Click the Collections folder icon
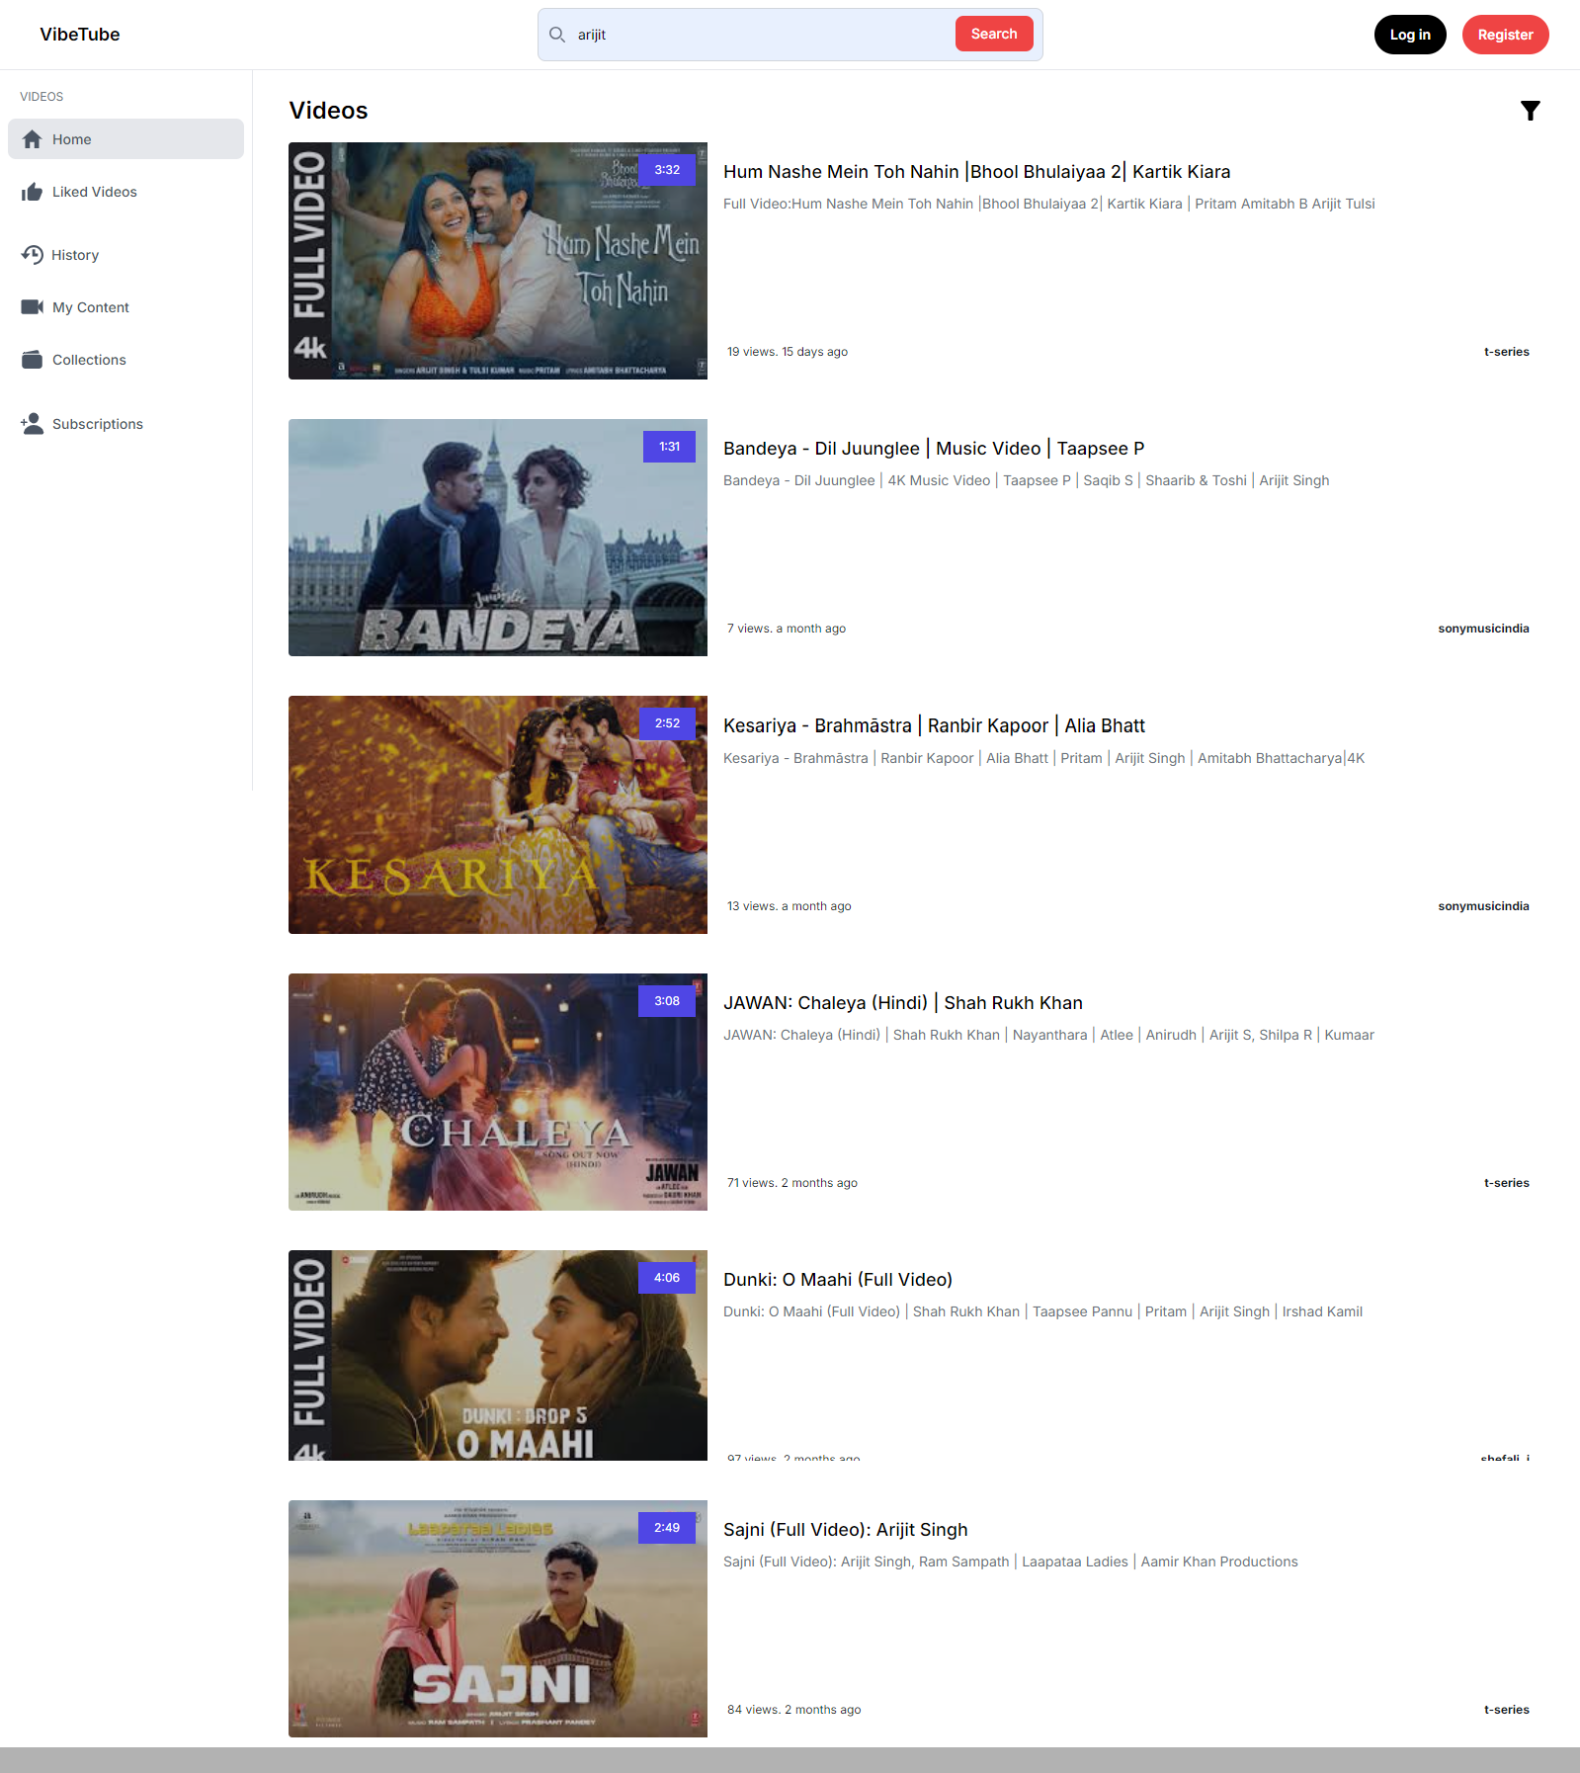This screenshot has width=1580, height=1773. click(x=32, y=360)
